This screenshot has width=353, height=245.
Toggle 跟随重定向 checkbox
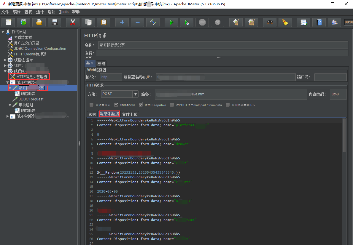[116, 105]
